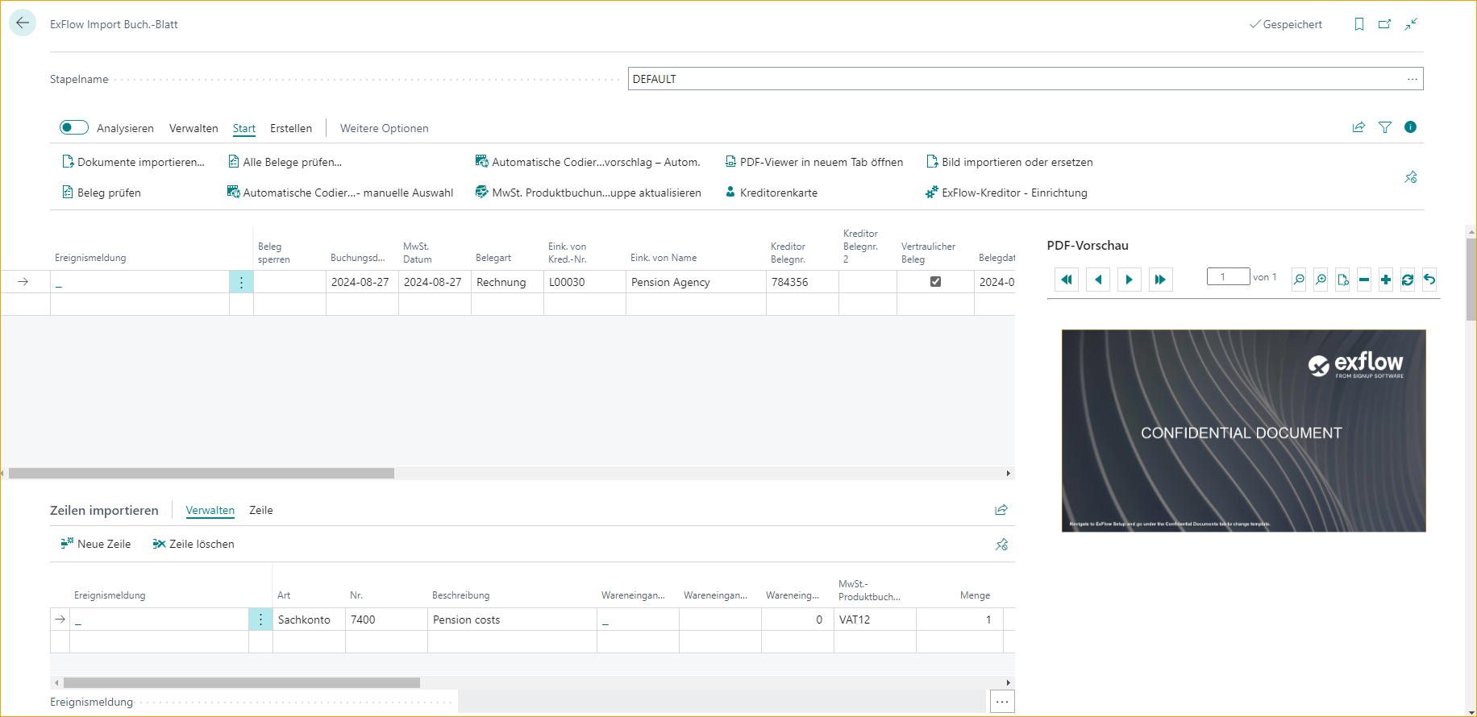Open Weitere Optionen menu
1477x717 pixels.
tap(384, 128)
